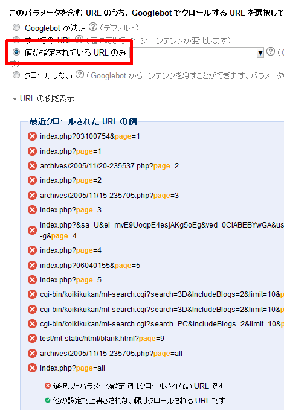This screenshot has width=284, height=420.
Task: Click red X beside index.php?&sa=U&ei= row
Action: tap(32, 231)
